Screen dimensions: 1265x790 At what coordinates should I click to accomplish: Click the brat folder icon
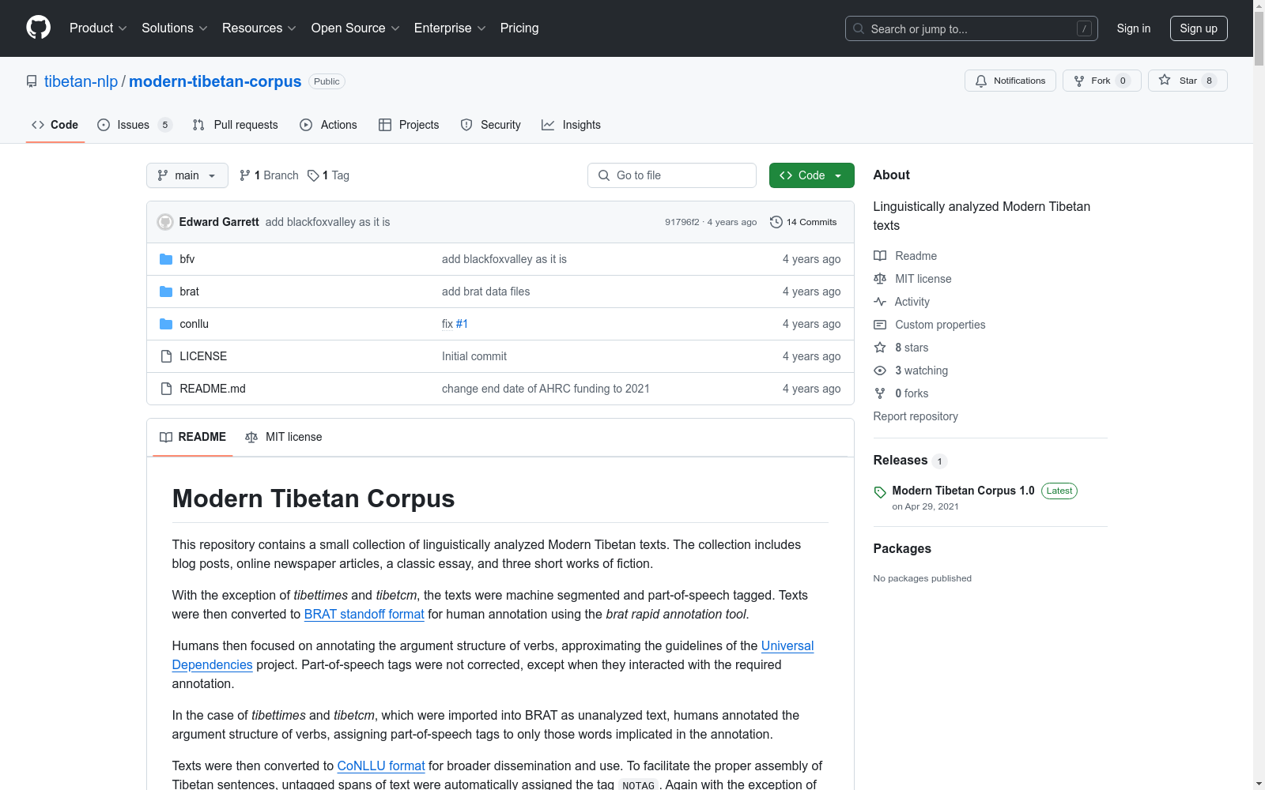click(x=166, y=292)
